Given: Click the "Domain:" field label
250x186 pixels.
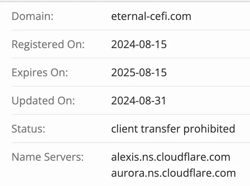Looking at the screenshot, I should point(32,16).
